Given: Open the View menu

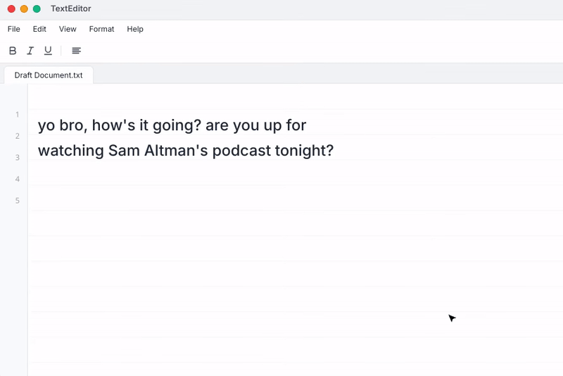Looking at the screenshot, I should point(68,29).
